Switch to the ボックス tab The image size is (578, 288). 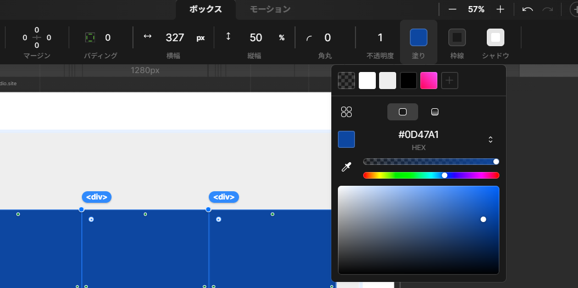[205, 9]
